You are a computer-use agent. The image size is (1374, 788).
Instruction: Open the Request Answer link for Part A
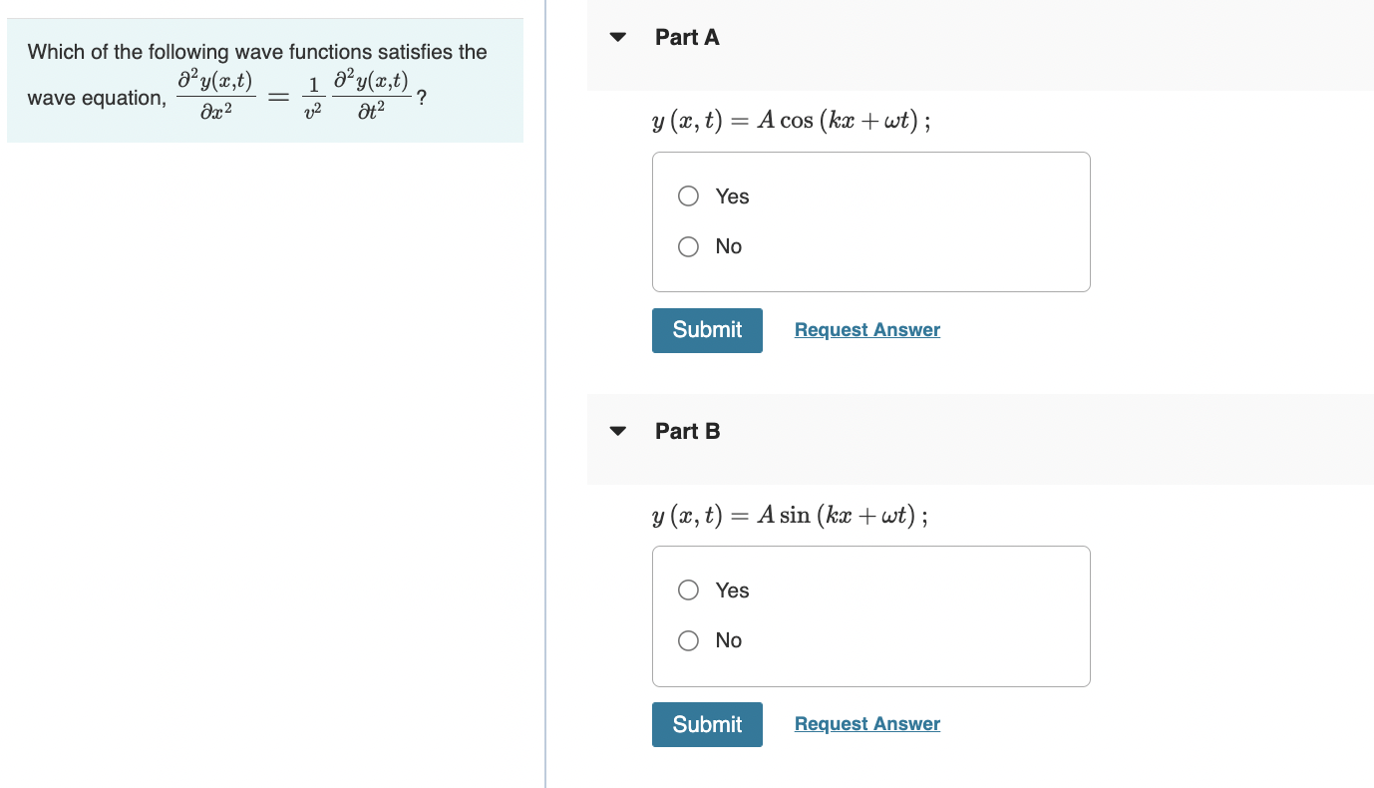[x=867, y=330]
